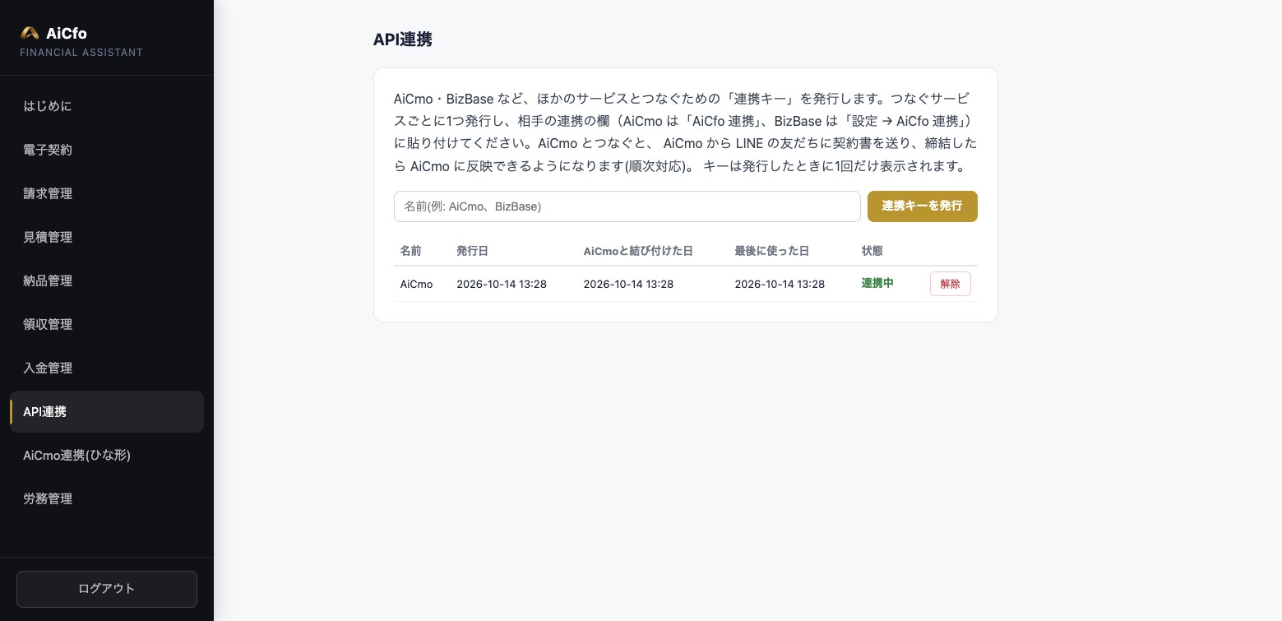Select 見積管理 menu item
The image size is (1282, 621).
click(107, 237)
